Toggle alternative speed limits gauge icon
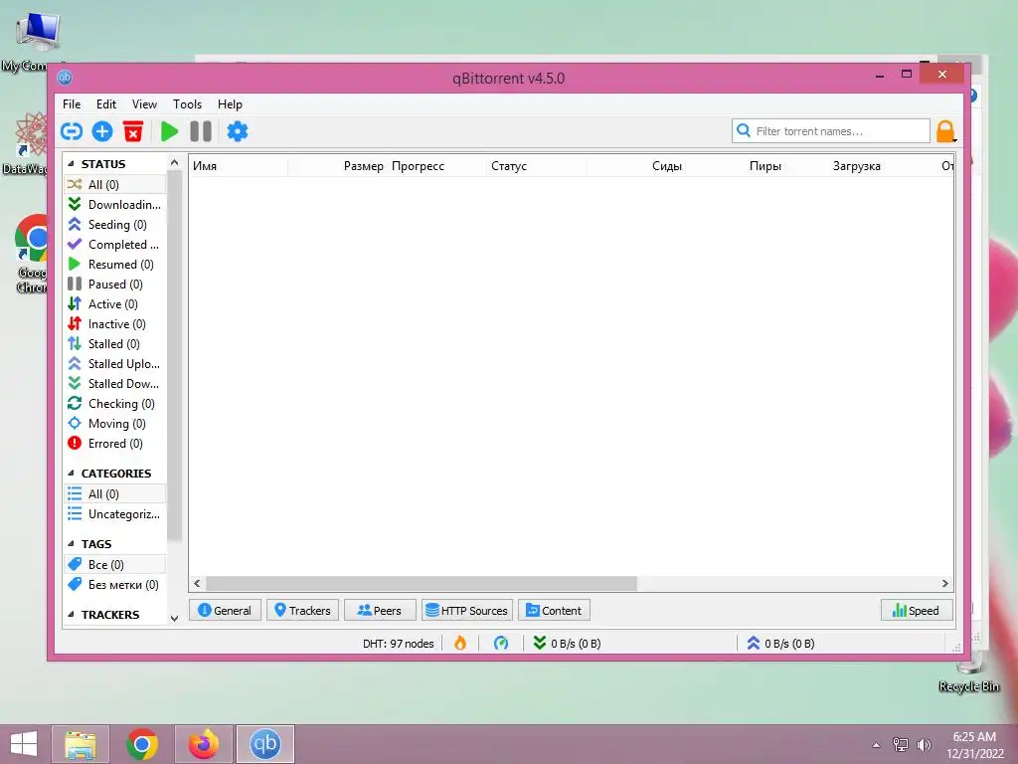This screenshot has height=764, width=1018. point(501,644)
